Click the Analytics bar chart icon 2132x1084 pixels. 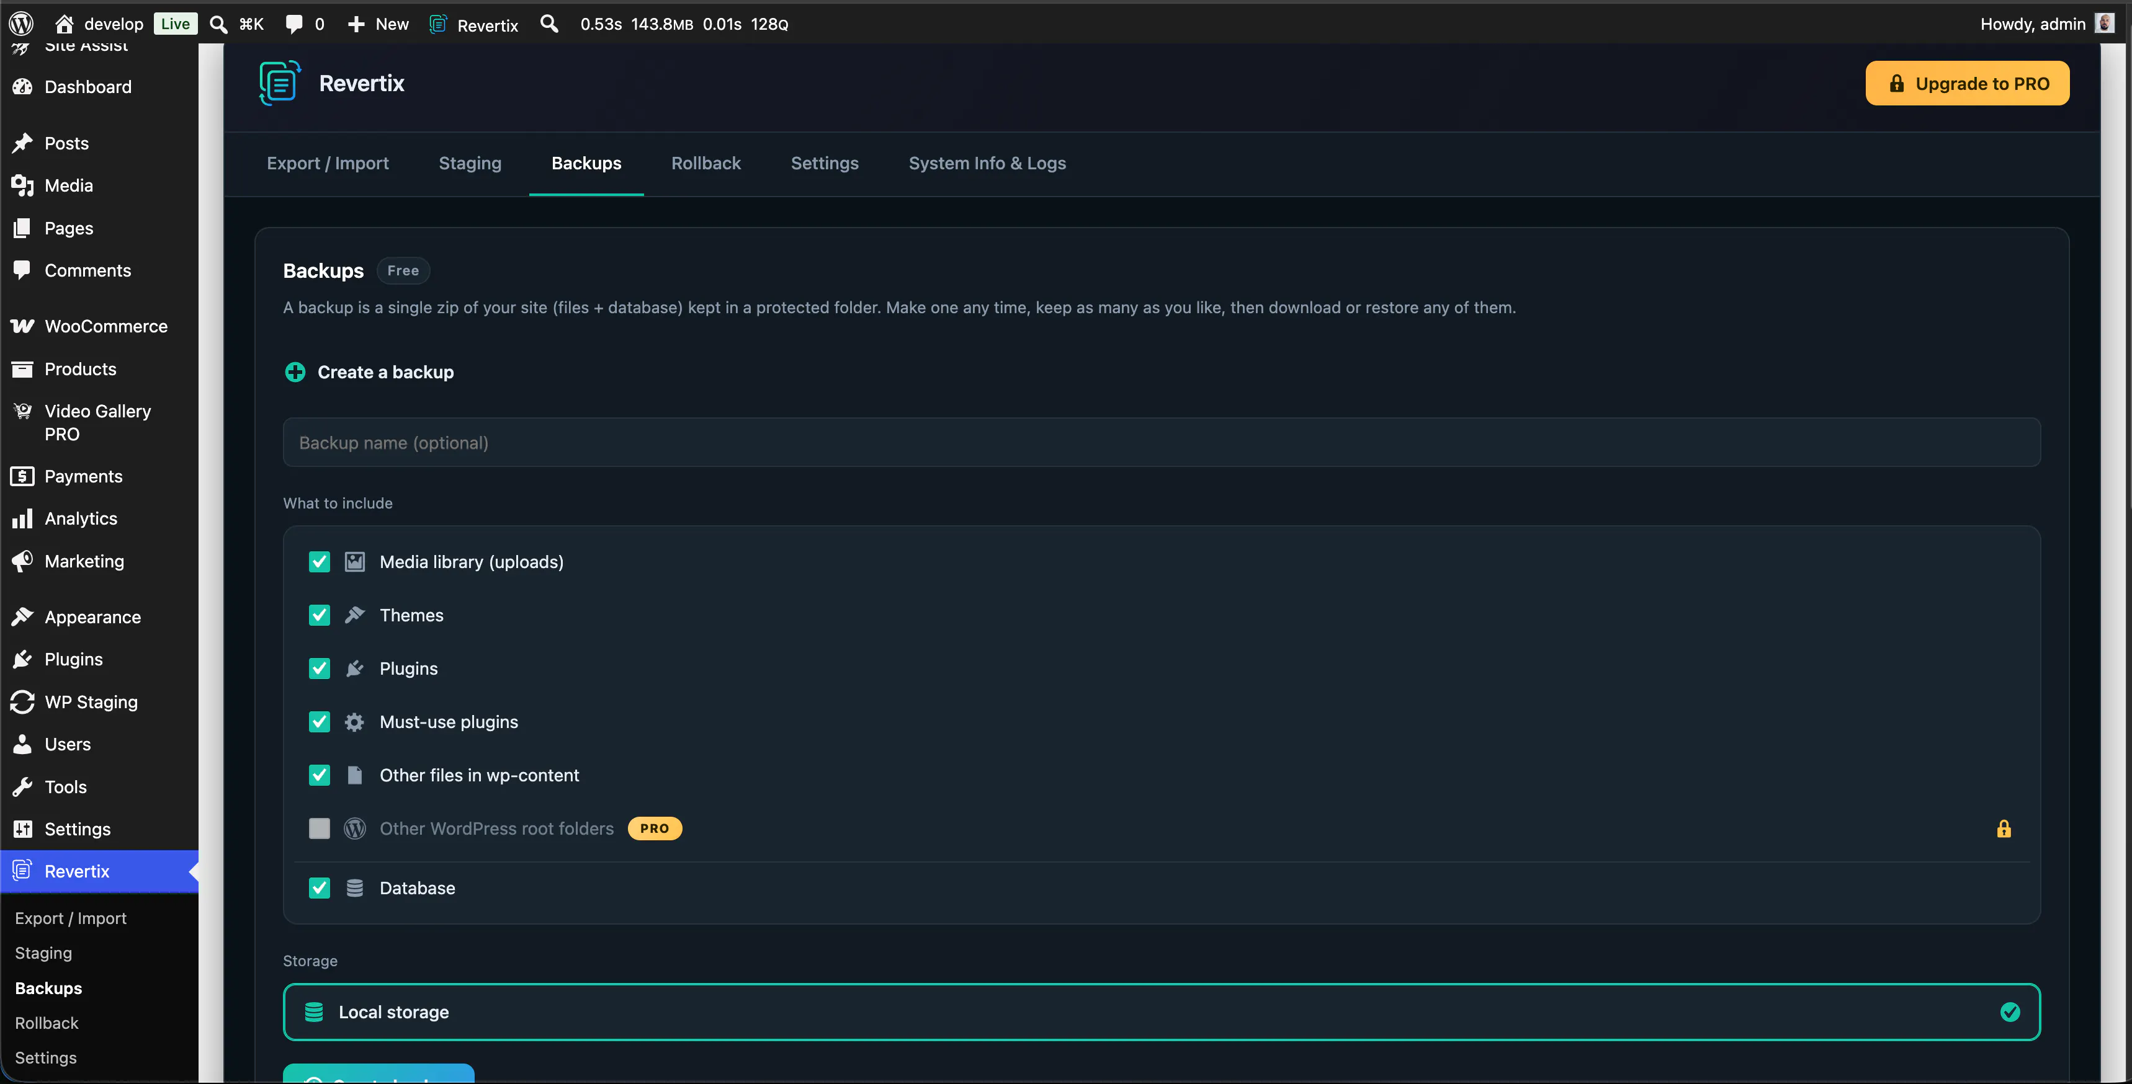point(22,518)
